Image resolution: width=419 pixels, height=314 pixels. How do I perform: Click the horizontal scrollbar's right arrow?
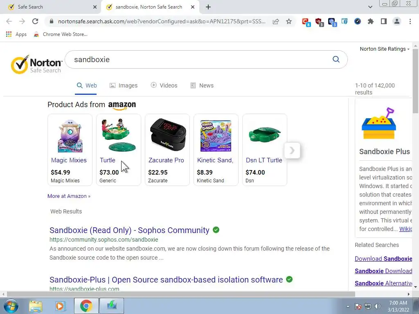pyautogui.click(x=409, y=294)
